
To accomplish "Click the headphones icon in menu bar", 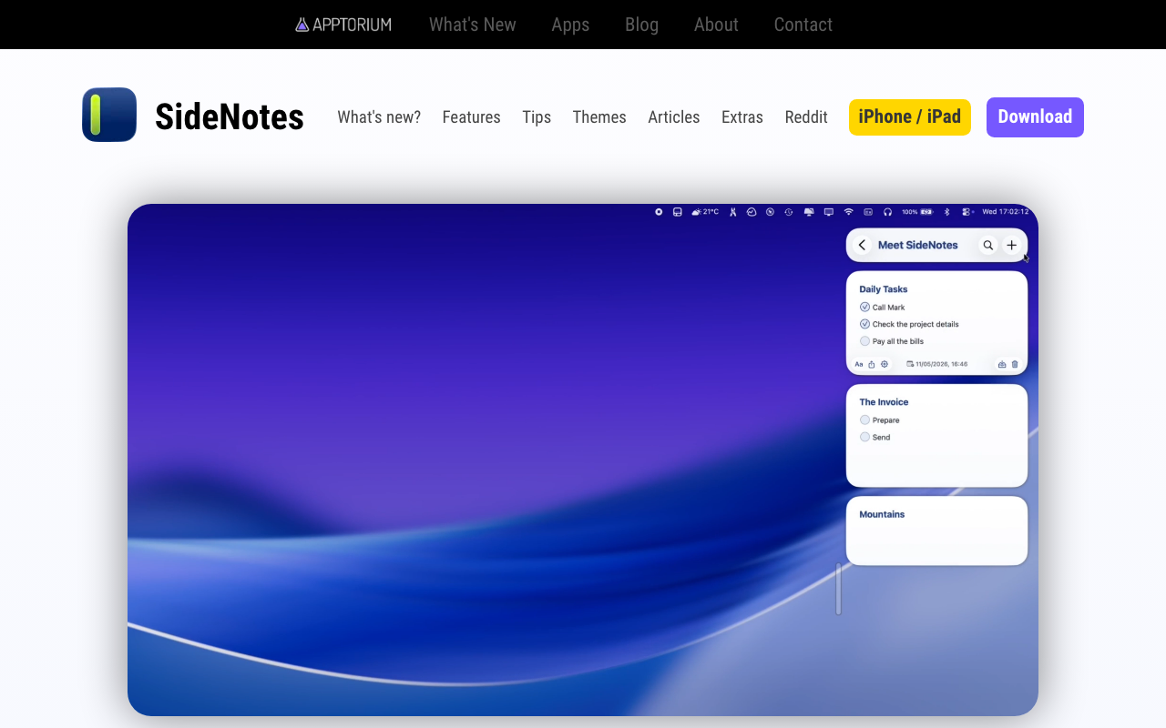I will click(x=887, y=212).
